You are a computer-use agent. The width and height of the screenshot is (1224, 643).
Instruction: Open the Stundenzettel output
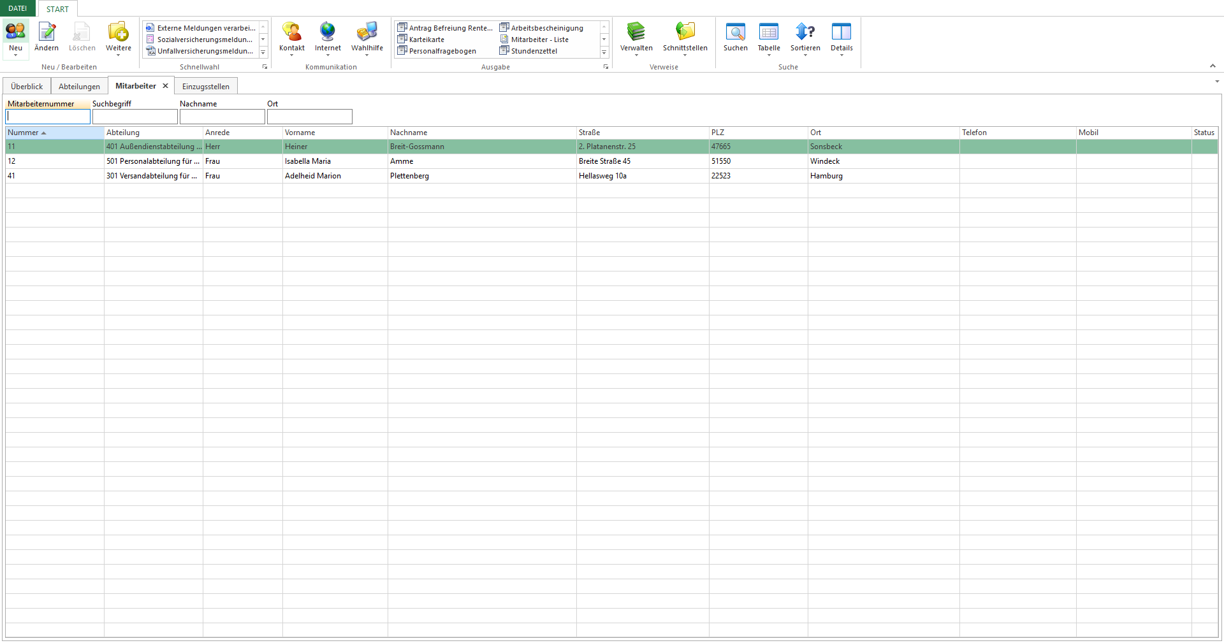coord(528,51)
